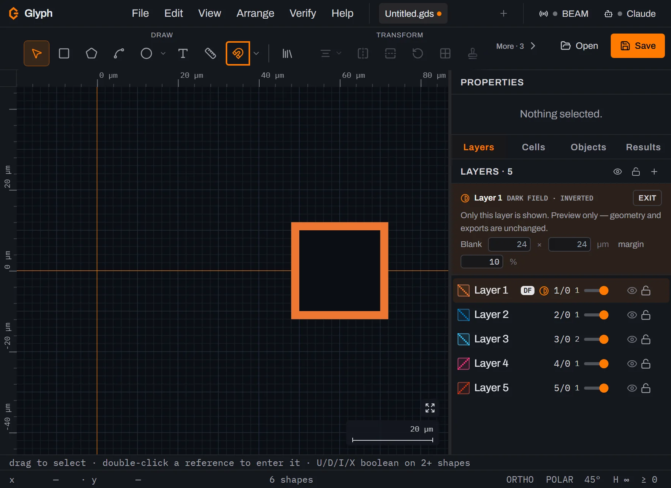671x488 pixels.
Task: Select the text tool
Action: (x=183, y=53)
